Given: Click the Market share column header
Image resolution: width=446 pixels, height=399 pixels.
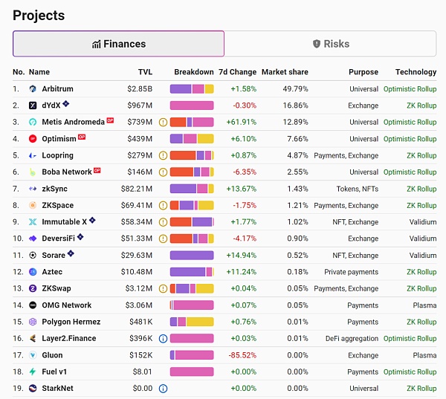Looking at the screenshot, I should (285, 72).
